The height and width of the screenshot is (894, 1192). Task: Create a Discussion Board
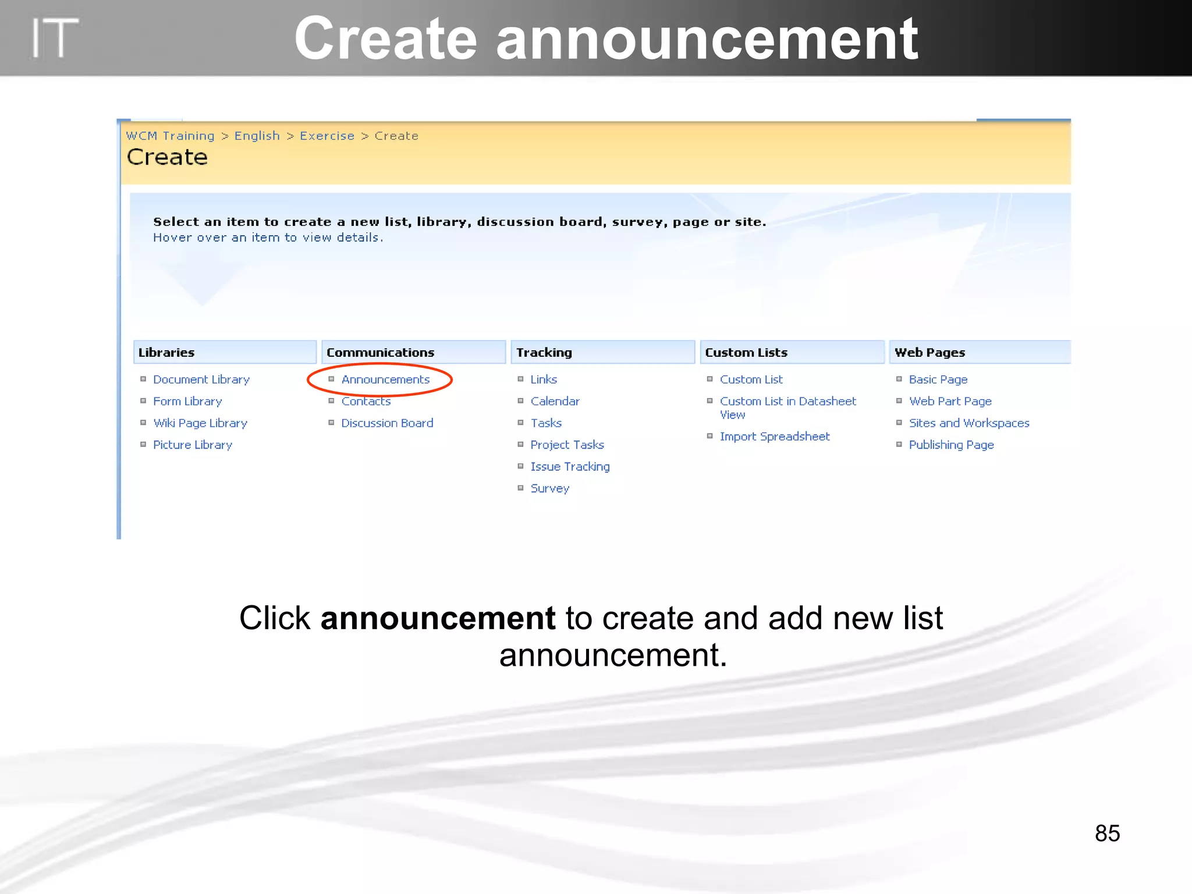(x=387, y=423)
